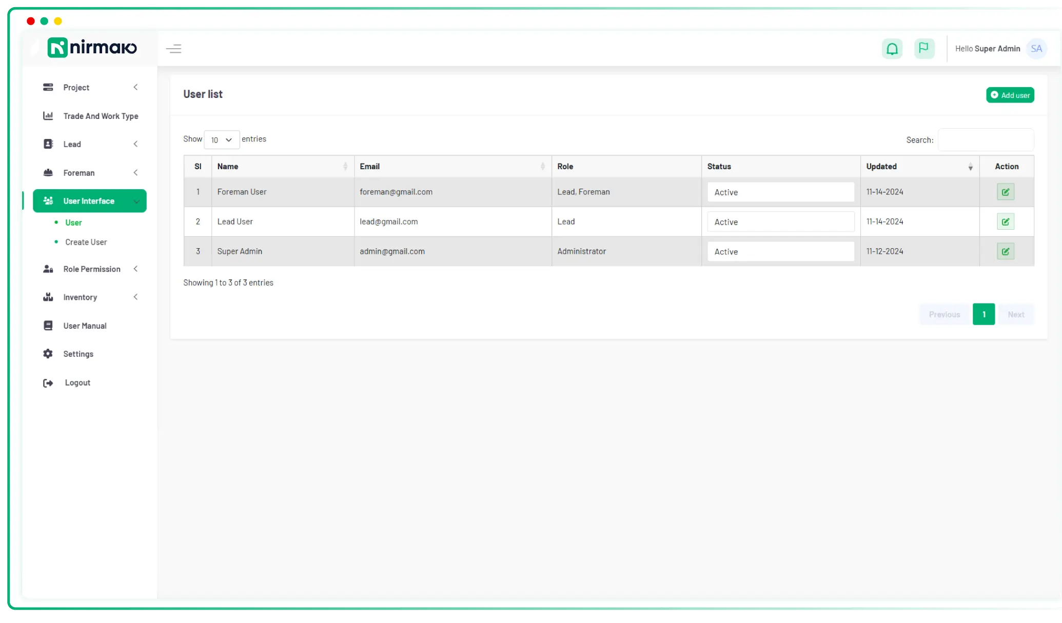This screenshot has width=1062, height=623.
Task: Edit Super Admin row using pencil icon
Action: [1005, 251]
